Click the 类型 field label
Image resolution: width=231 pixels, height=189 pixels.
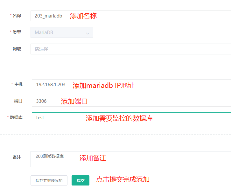(x=17, y=32)
